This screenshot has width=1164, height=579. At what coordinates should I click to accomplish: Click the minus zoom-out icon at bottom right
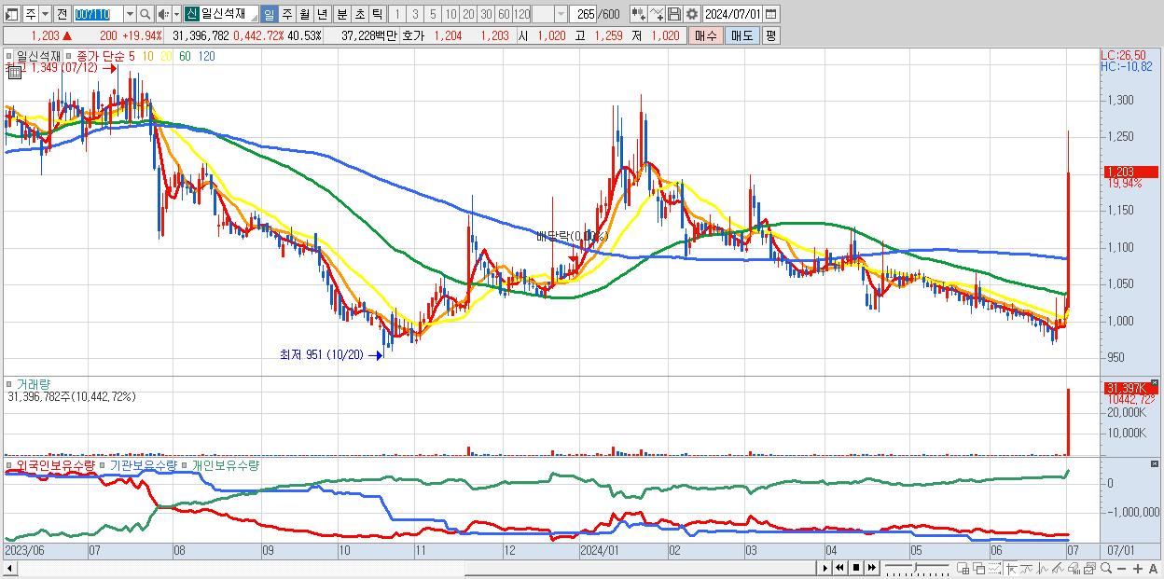point(1122,569)
